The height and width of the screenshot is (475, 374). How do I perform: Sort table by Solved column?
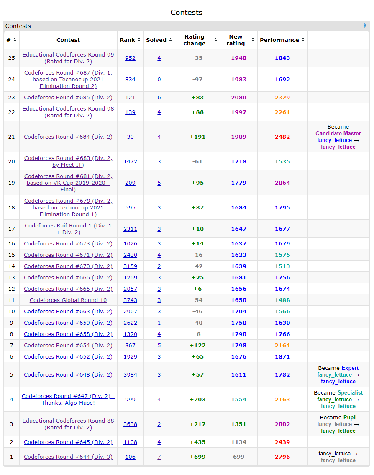170,40
